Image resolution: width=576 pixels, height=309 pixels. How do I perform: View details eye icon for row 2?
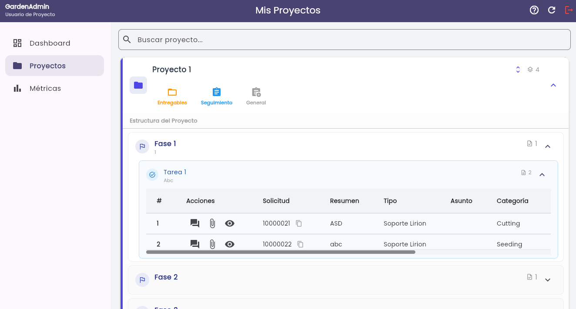pos(230,244)
